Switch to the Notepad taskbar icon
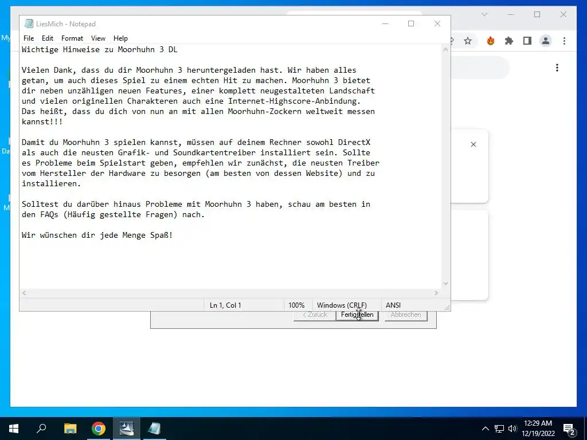Viewport: 587px width, 440px height. pos(154,429)
